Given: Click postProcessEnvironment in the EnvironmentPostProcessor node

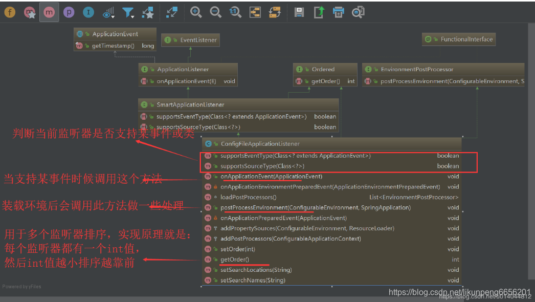Looking at the screenshot, I should [x=443, y=81].
